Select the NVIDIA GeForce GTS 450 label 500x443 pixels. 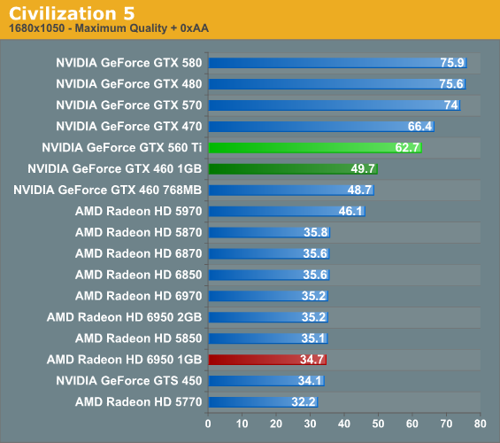129,381
